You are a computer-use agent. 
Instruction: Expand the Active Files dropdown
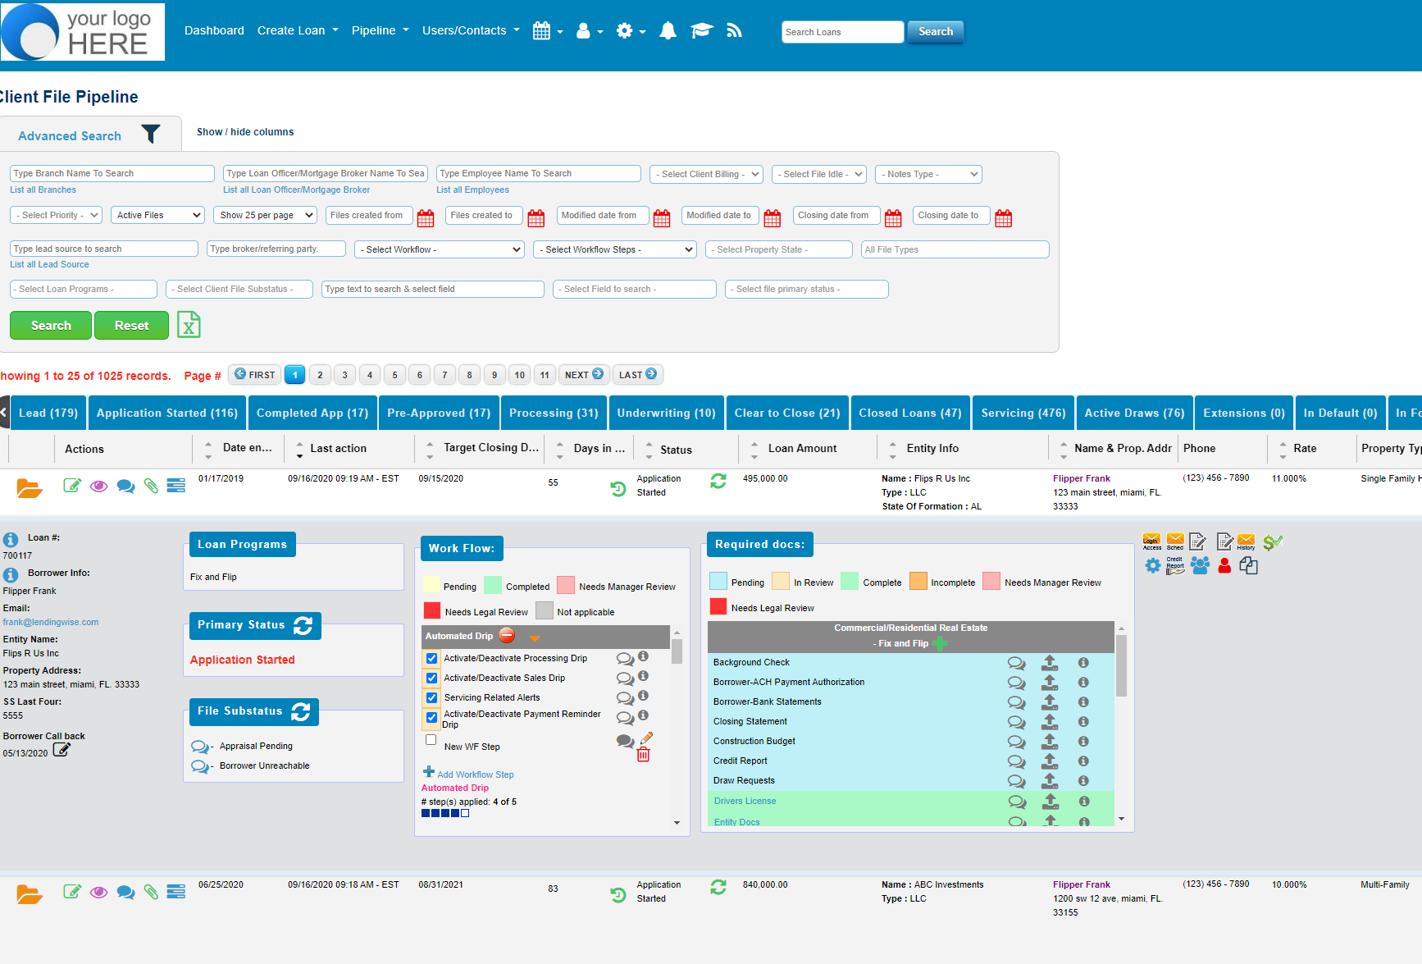point(157,215)
